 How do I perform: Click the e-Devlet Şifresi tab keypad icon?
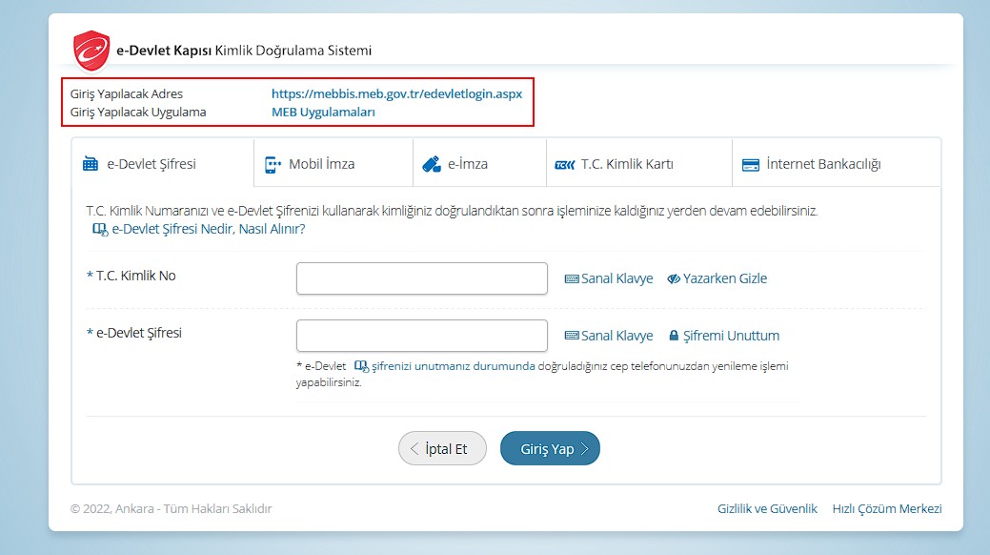pyautogui.click(x=91, y=164)
